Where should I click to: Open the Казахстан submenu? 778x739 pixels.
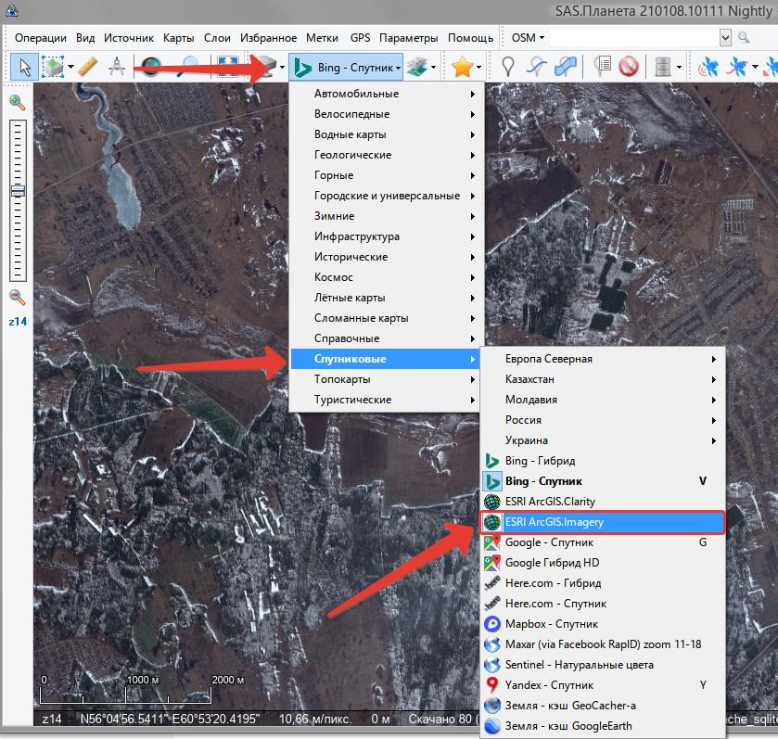point(603,379)
